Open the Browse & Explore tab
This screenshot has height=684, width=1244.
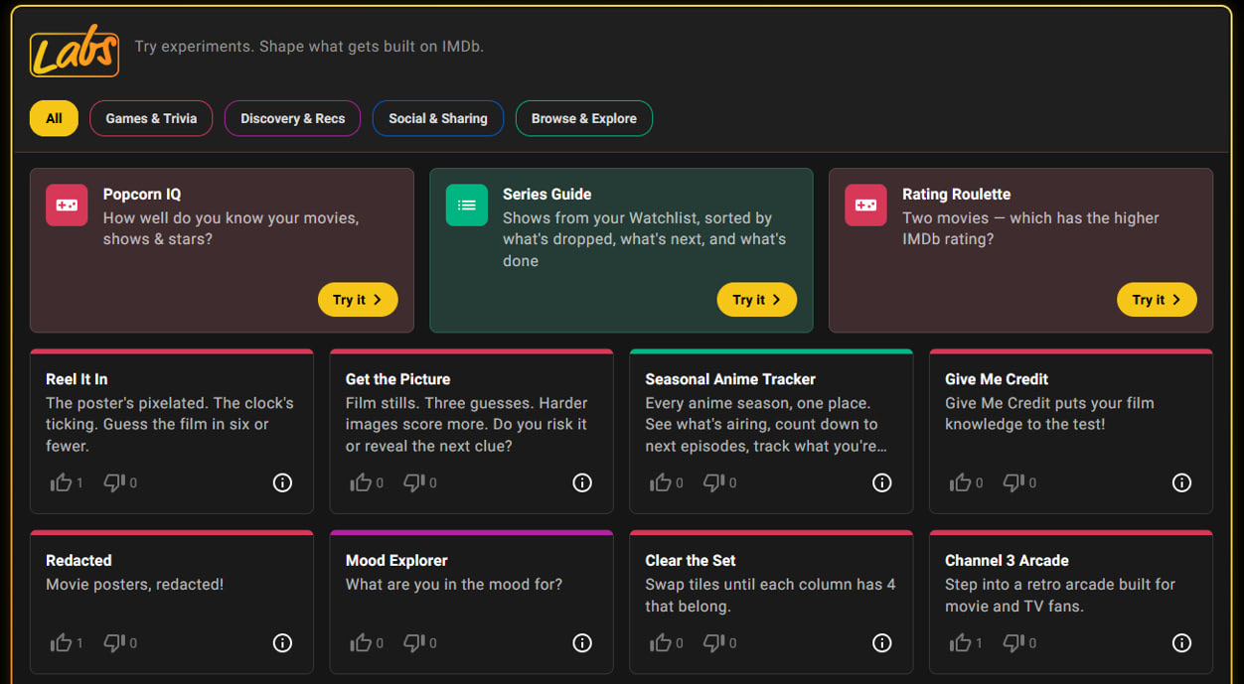tap(584, 118)
